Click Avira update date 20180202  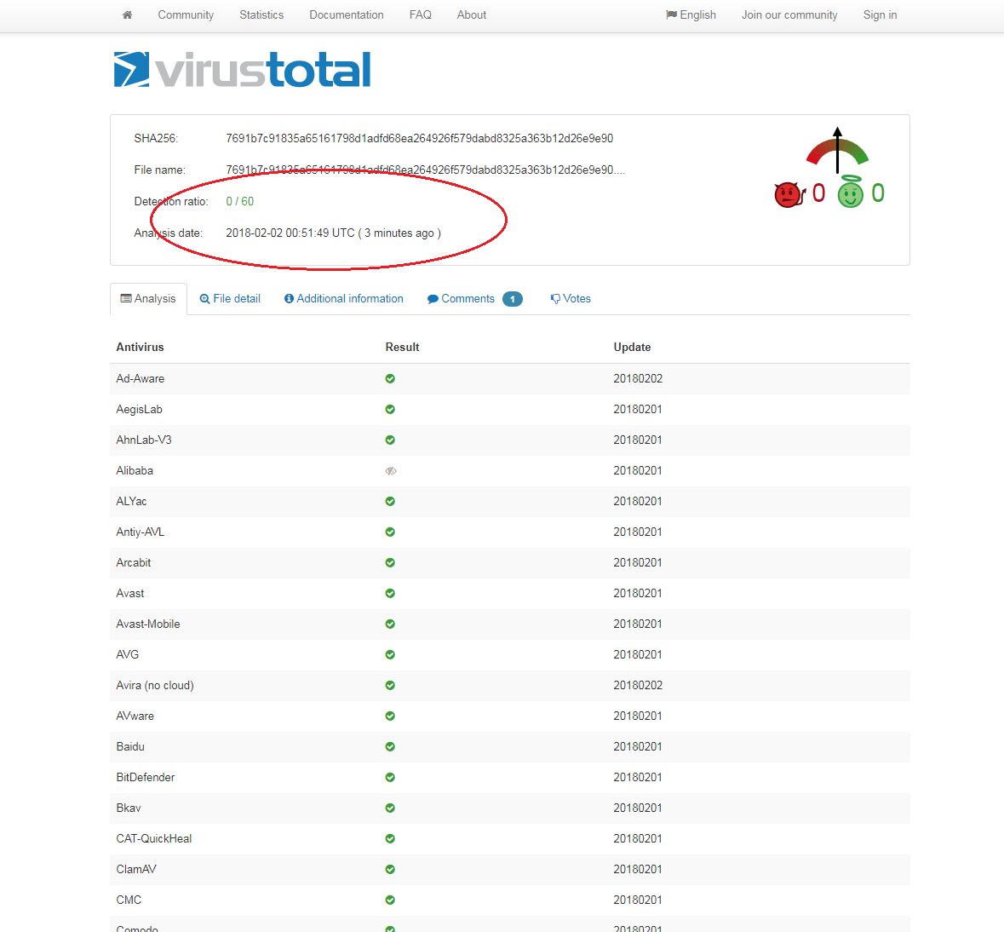(638, 686)
